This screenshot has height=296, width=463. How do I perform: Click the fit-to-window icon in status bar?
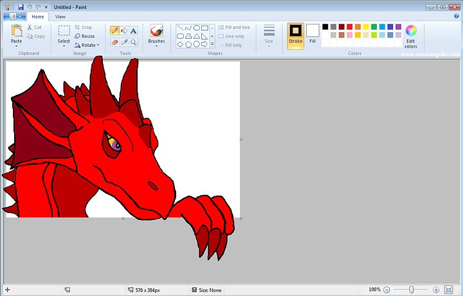point(448,290)
